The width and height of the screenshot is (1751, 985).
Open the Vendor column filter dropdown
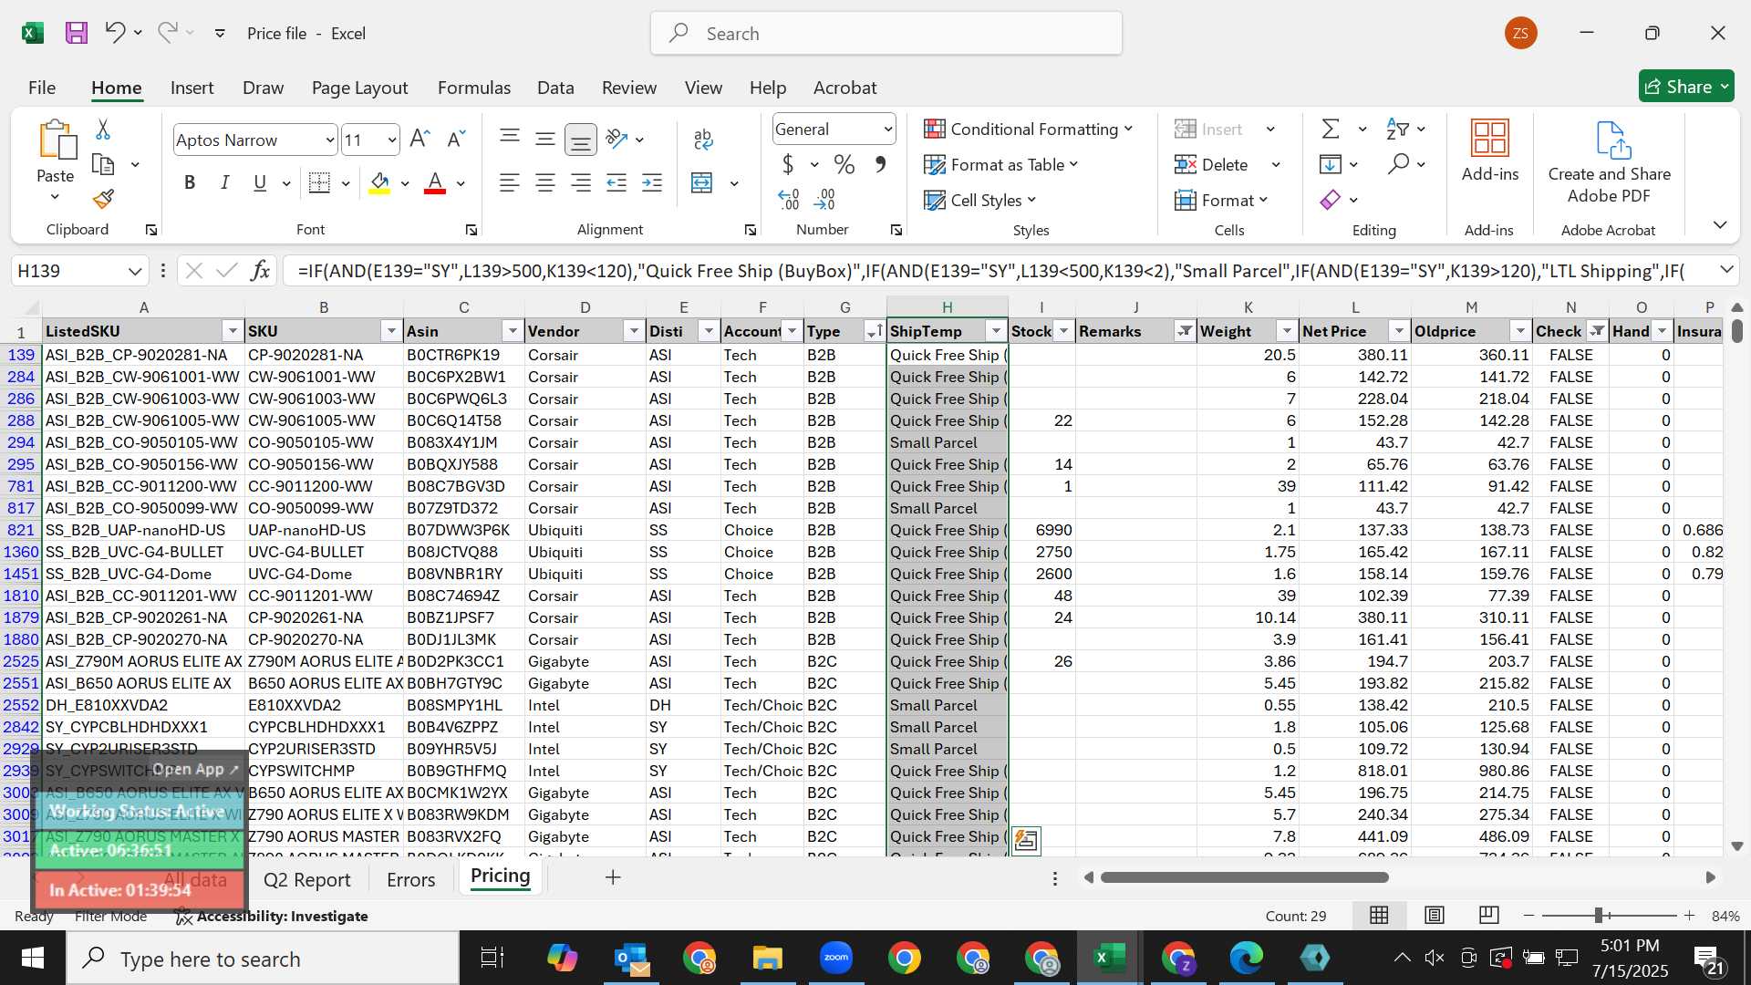point(634,331)
